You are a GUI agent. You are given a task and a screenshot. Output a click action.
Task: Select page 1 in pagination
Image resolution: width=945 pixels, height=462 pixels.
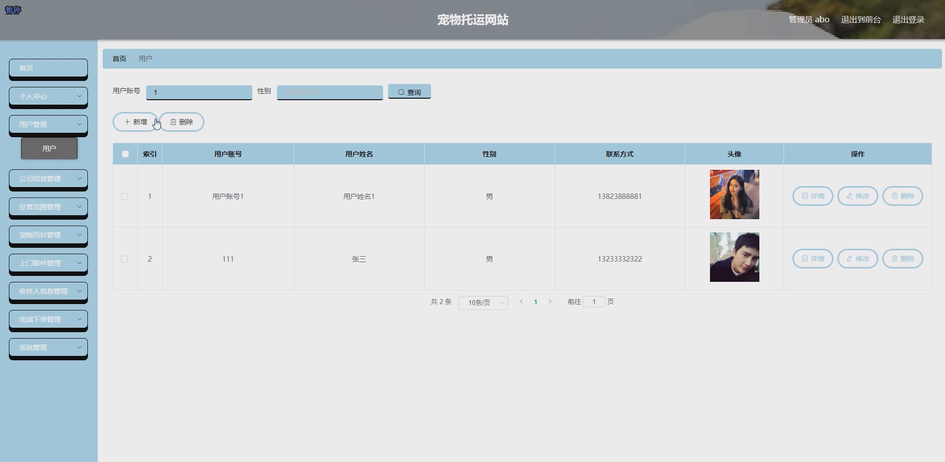click(535, 302)
